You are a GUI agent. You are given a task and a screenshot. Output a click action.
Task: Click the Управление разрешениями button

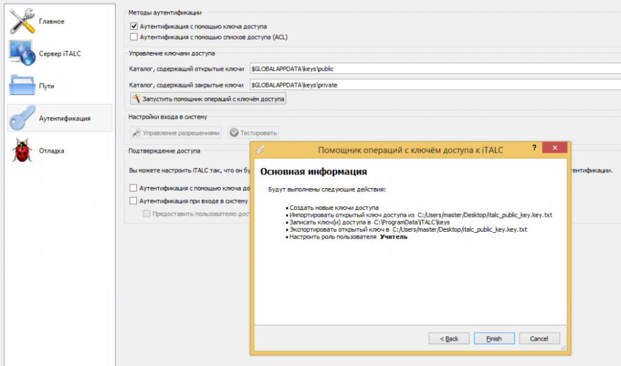tap(176, 133)
